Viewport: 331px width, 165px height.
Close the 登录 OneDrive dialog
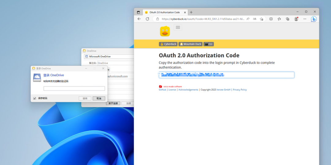103,69
